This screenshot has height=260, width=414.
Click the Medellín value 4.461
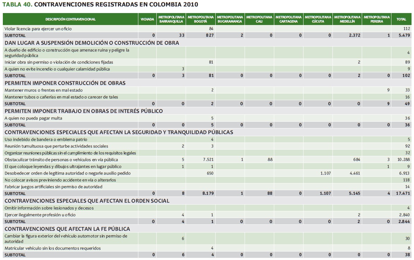coord(354,173)
